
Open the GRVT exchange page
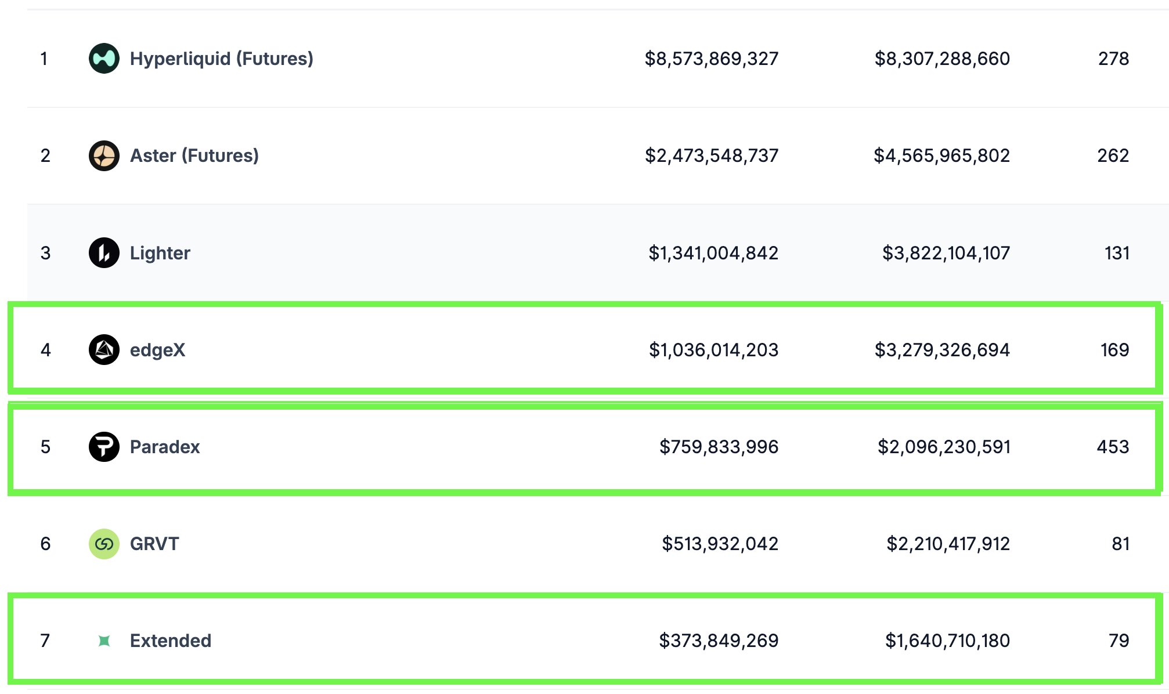(x=154, y=544)
